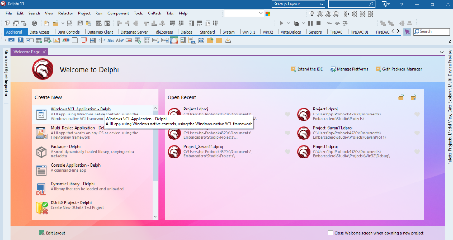Screen dimensions: 453x240
Task: Favorite the recent Project_Gavan11.dproj in Projects folder
Action: click(x=288, y=152)
